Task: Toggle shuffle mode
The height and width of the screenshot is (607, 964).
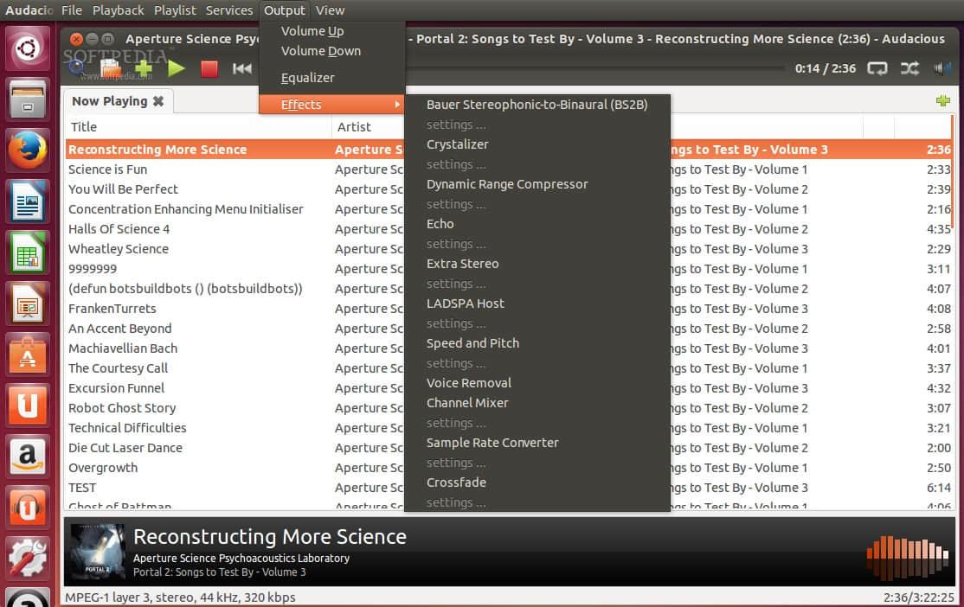Action: point(909,68)
